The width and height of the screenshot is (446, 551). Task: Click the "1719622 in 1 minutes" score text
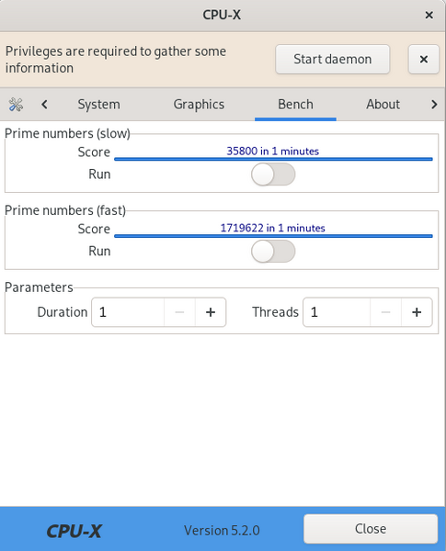[x=273, y=228]
